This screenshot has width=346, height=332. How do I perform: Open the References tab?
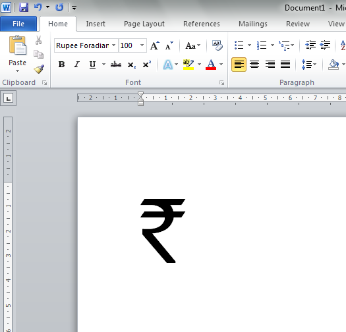202,24
